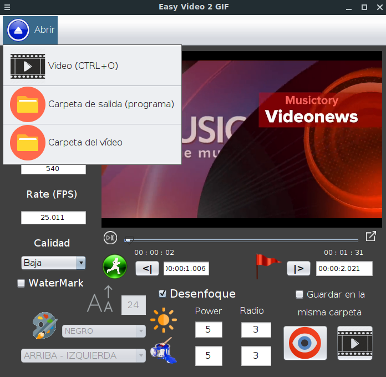Click the blue paint bucket icon
Viewport: 386px width, 377px height.
click(x=164, y=350)
